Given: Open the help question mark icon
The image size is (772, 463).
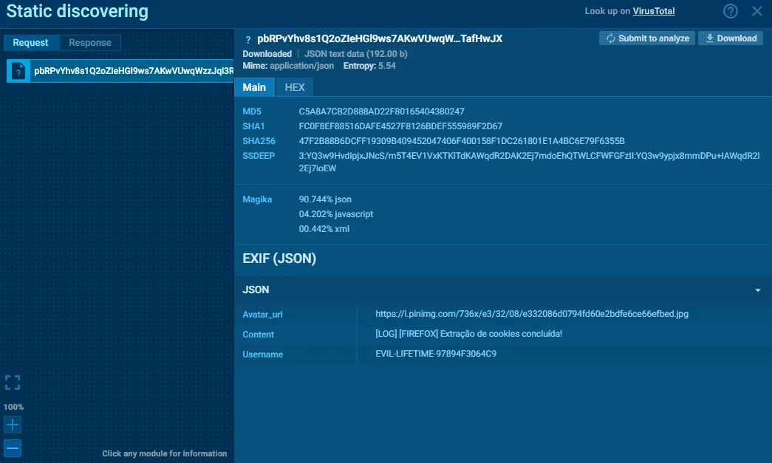Looking at the screenshot, I should [x=731, y=11].
